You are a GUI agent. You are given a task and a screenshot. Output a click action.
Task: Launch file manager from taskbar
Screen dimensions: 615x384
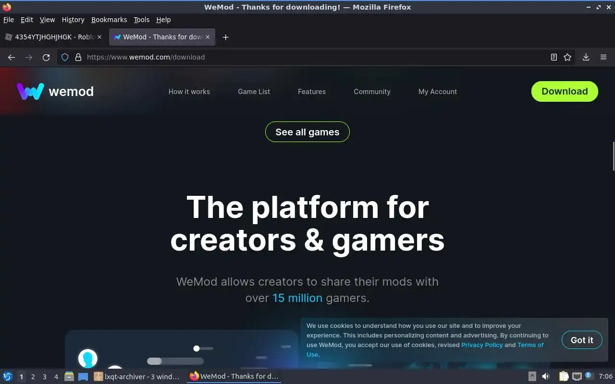coord(69,377)
